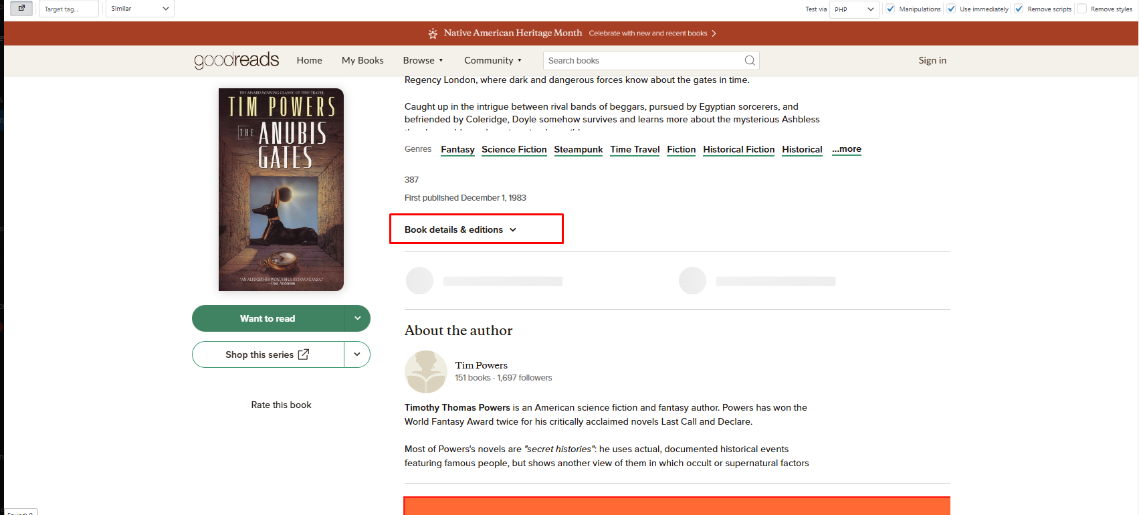Open the PHP test-via dropdown
1139x515 pixels.
(854, 9)
